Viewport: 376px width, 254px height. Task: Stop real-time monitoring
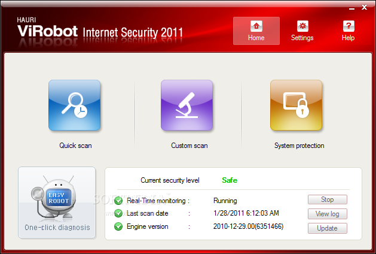(328, 199)
